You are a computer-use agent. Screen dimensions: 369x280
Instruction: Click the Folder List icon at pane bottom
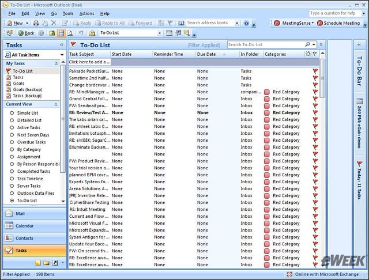(x=46, y=263)
